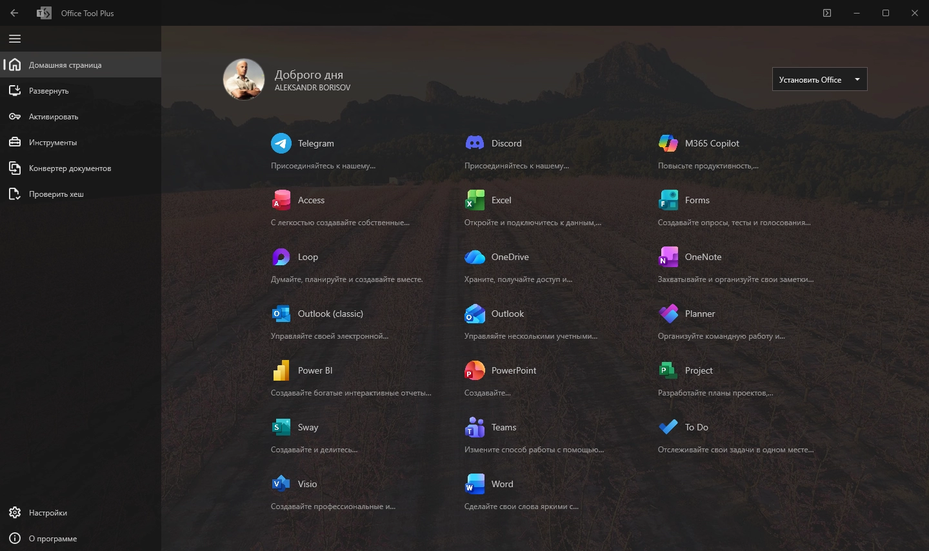
Task: Click the PowerPoint app label
Action: (514, 370)
